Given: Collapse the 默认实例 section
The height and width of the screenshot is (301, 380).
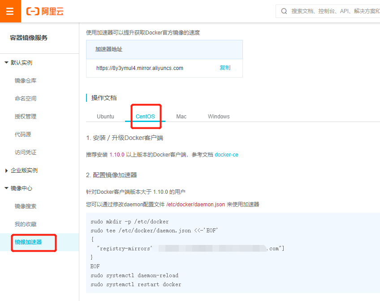Looking at the screenshot, I should (7, 62).
